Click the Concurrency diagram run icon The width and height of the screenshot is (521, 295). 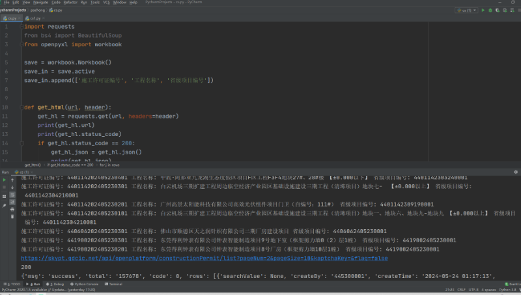click(x=512, y=10)
